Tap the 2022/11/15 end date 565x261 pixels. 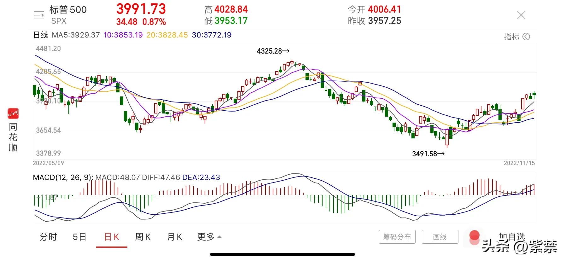pyautogui.click(x=519, y=163)
